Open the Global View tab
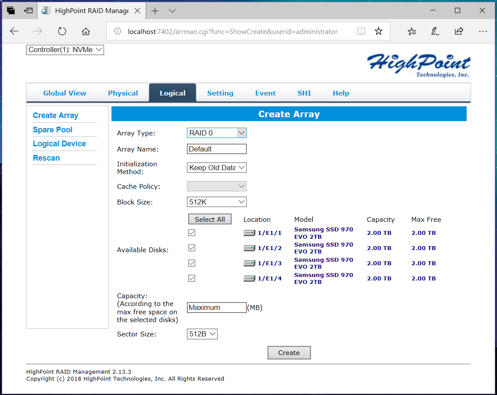Image resolution: width=497 pixels, height=395 pixels. pos(65,93)
